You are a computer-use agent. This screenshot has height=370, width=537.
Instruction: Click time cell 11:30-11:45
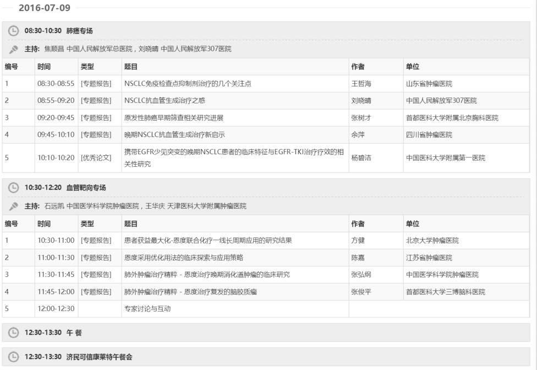click(x=56, y=275)
